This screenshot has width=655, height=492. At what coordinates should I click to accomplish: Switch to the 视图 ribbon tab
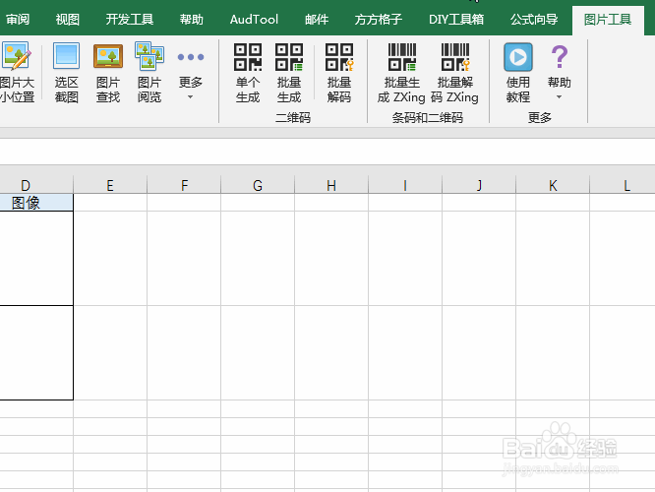pos(67,20)
